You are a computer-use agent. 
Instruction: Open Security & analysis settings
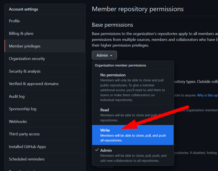pyautogui.click(x=25, y=71)
